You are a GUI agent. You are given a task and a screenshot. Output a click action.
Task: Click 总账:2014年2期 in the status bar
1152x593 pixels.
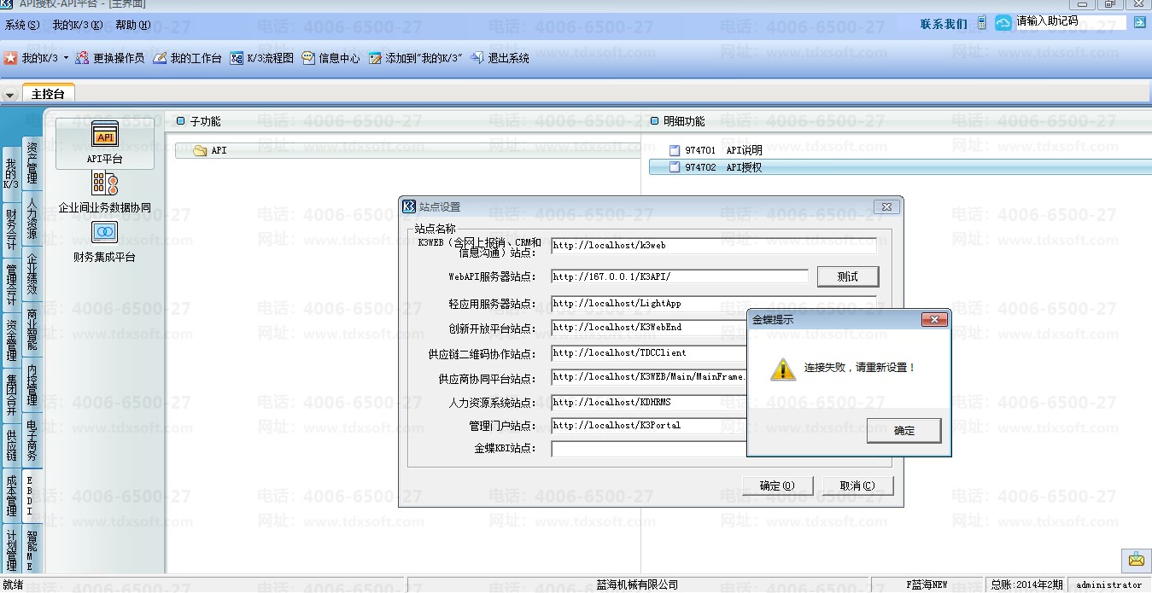[x=1027, y=584]
